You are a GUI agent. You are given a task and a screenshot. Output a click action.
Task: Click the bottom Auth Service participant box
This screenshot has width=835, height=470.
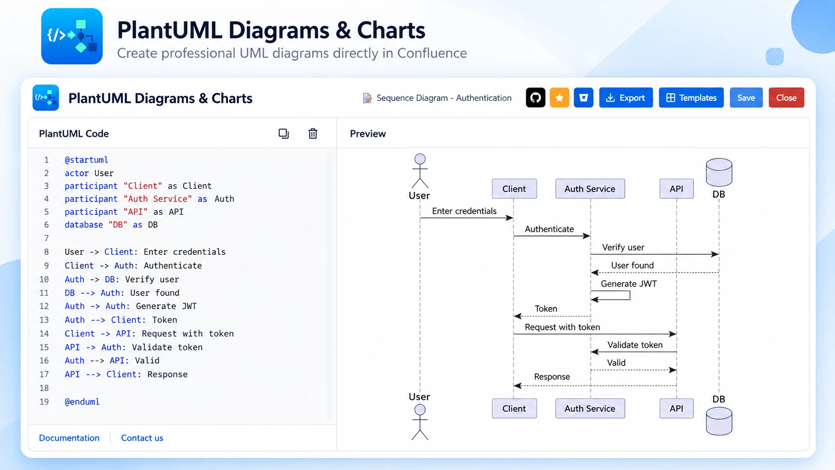point(590,409)
